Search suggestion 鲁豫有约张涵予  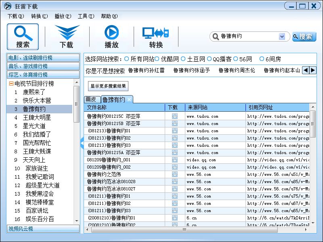point(191,70)
